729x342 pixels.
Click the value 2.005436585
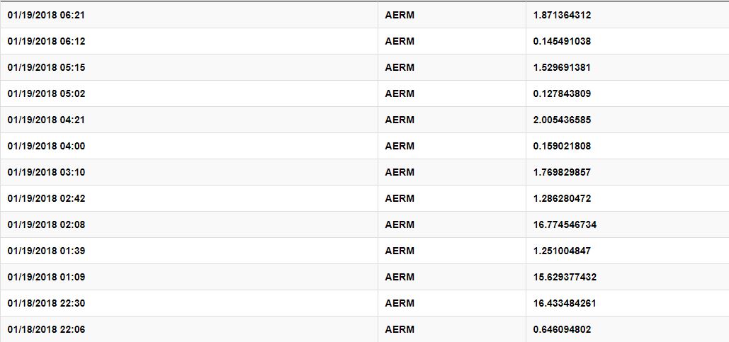(562, 120)
